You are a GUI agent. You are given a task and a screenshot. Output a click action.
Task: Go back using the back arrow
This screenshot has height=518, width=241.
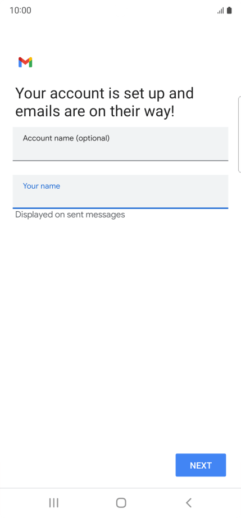click(x=189, y=503)
